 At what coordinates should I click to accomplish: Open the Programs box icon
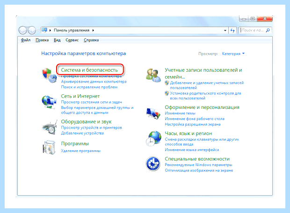point(49,147)
